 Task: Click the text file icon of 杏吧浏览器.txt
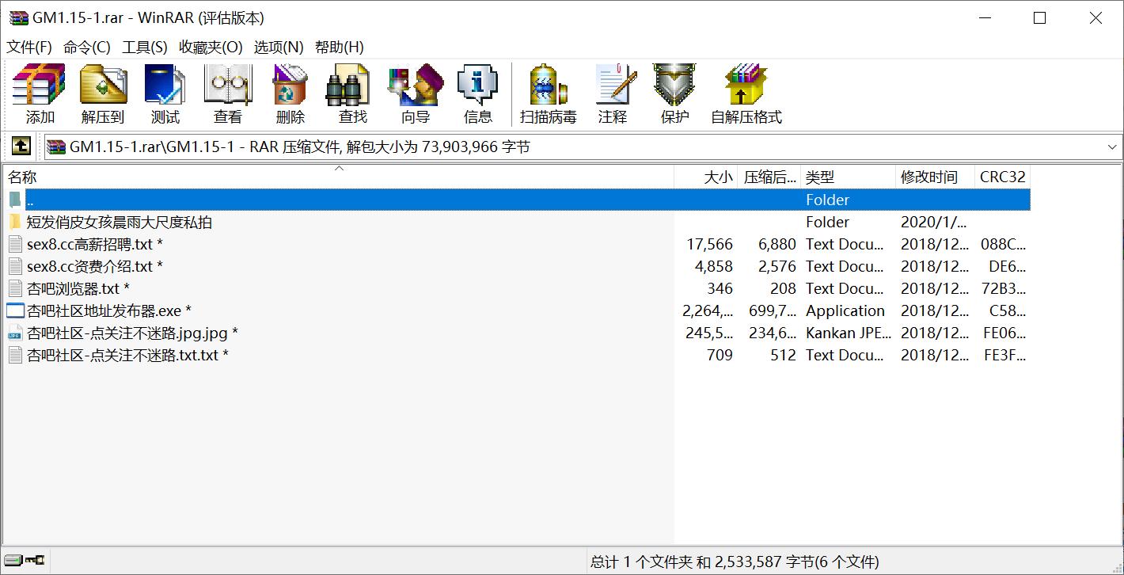pyautogui.click(x=15, y=288)
